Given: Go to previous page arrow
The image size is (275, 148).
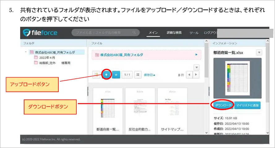Looking at the screenshot, I should coord(189,75).
